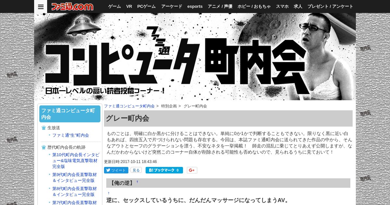The image size is (390, 205).
Task: Open the 第10代町内会長インタビュー sidebar link
Action: click(76, 160)
